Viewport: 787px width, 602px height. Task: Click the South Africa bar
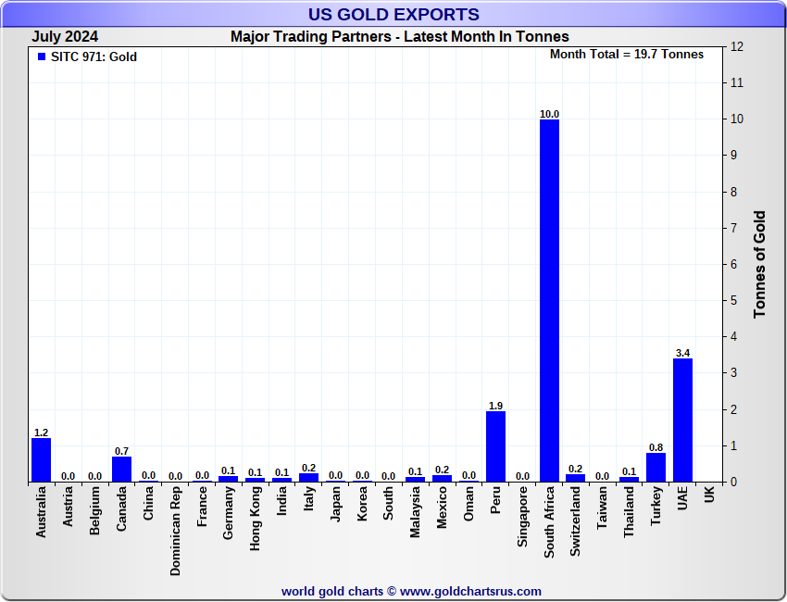pyautogui.click(x=549, y=301)
